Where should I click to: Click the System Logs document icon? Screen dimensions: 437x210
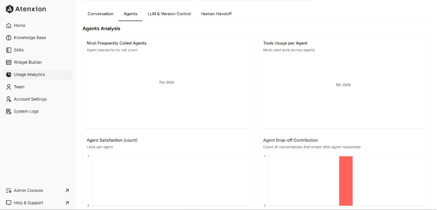pyautogui.click(x=9, y=111)
